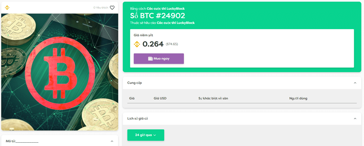Click the red Bitcoin NFT artwork image
Screen dimensions: 364x146
pyautogui.click(x=60, y=72)
